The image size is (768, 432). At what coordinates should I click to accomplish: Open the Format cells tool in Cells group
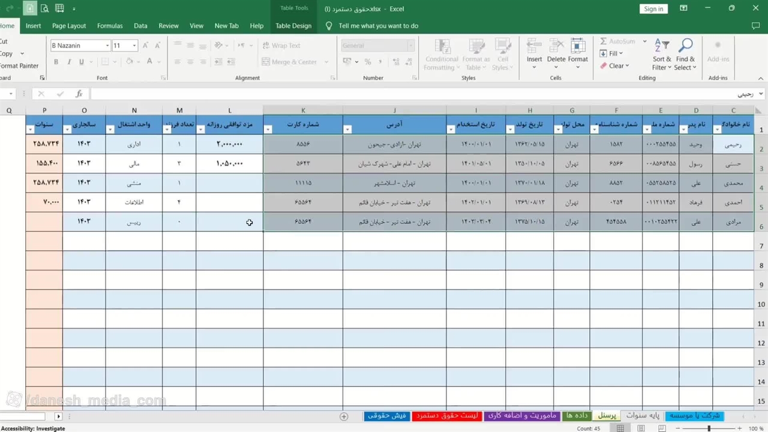(x=578, y=48)
